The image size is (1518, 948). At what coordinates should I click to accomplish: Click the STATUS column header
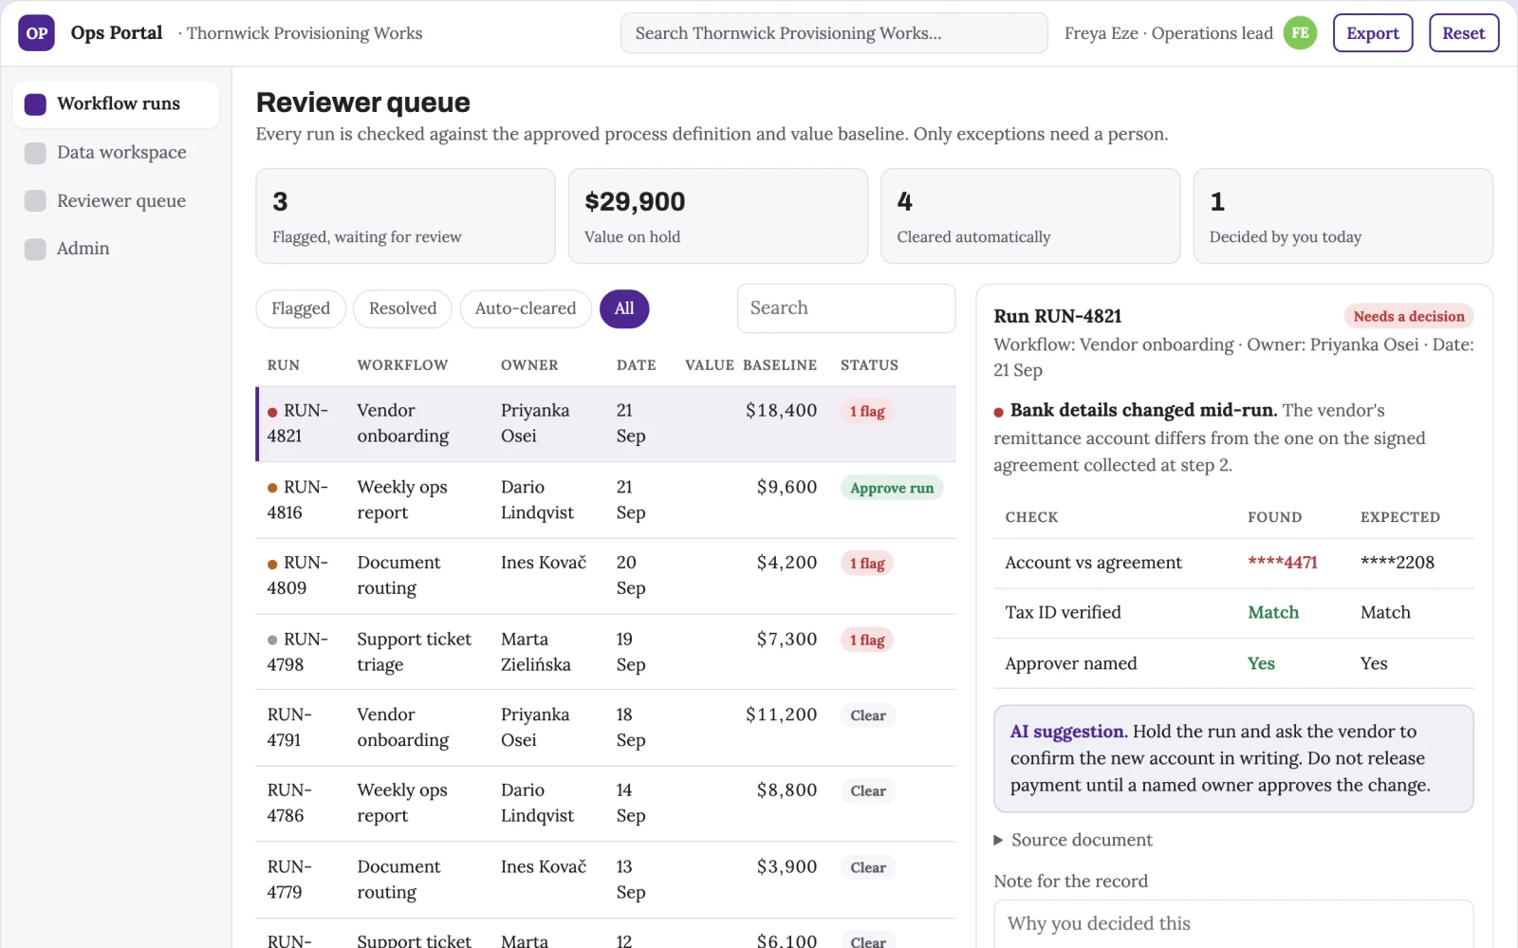869,365
